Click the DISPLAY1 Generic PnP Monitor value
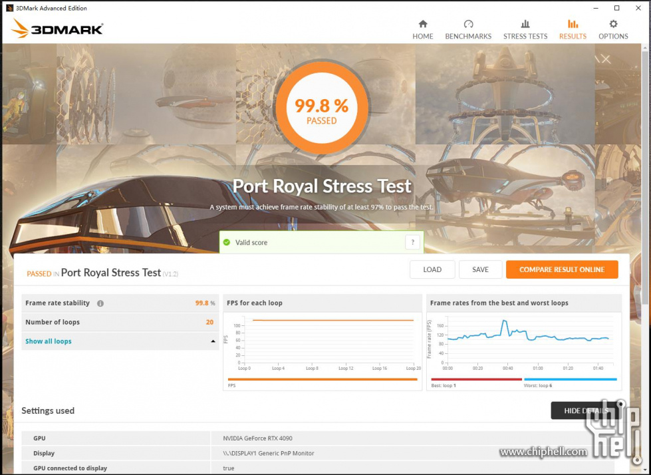Screen dimensions: 651x475 pos(269,453)
